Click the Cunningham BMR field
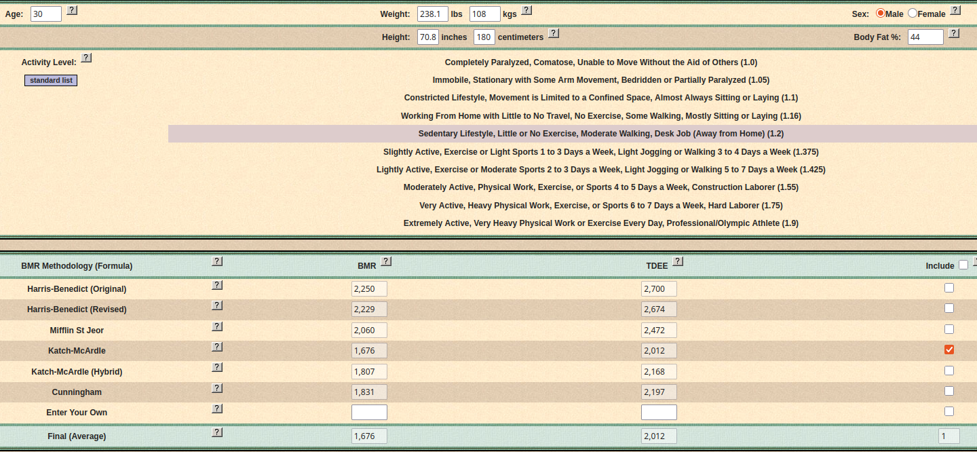The image size is (977, 452). click(x=369, y=392)
